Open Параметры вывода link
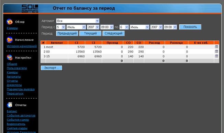Viewport: 224px width, 133px height. tap(21, 89)
